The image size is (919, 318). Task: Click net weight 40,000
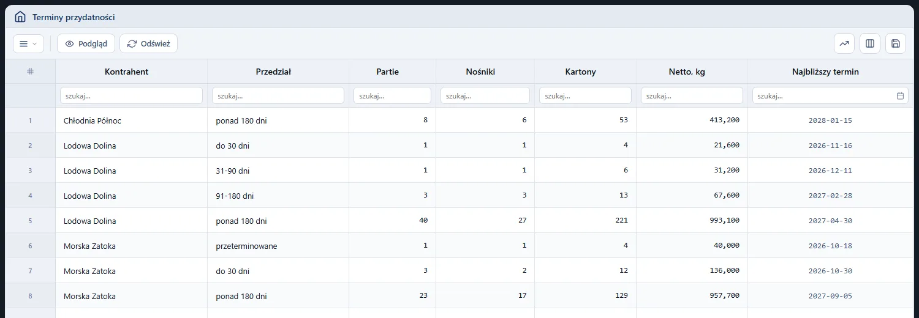tap(726, 246)
